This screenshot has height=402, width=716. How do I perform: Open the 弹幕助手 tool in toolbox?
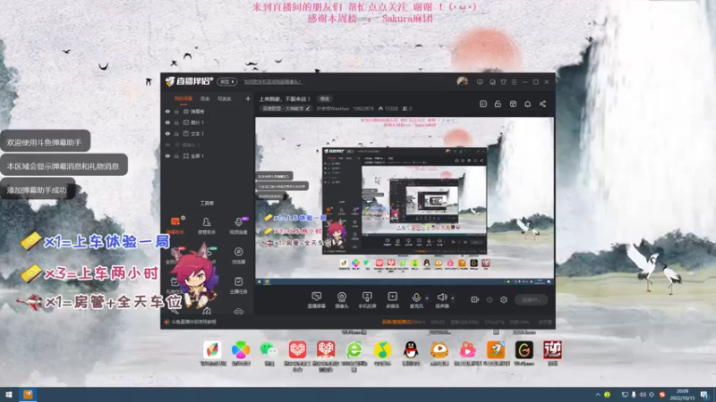(175, 225)
